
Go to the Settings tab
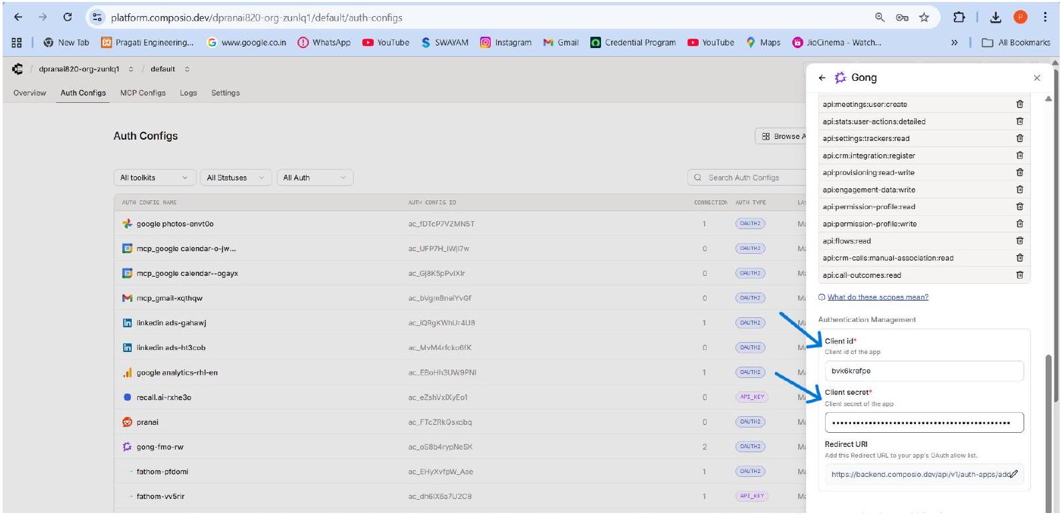click(x=225, y=93)
